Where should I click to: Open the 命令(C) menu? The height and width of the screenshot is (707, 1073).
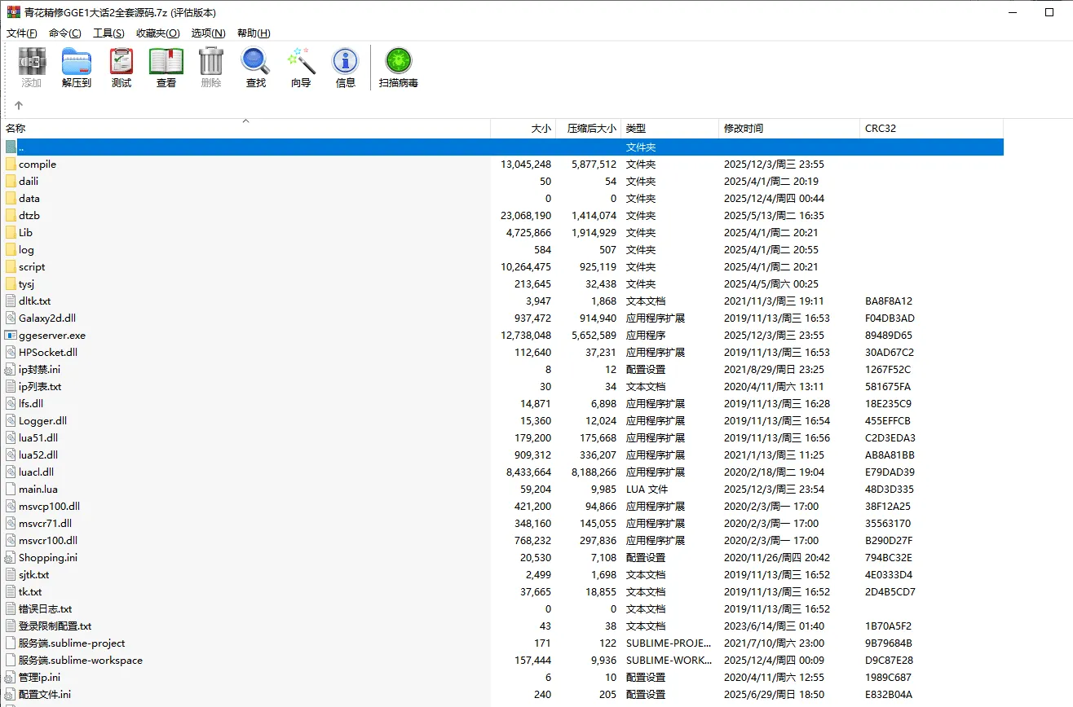[65, 33]
